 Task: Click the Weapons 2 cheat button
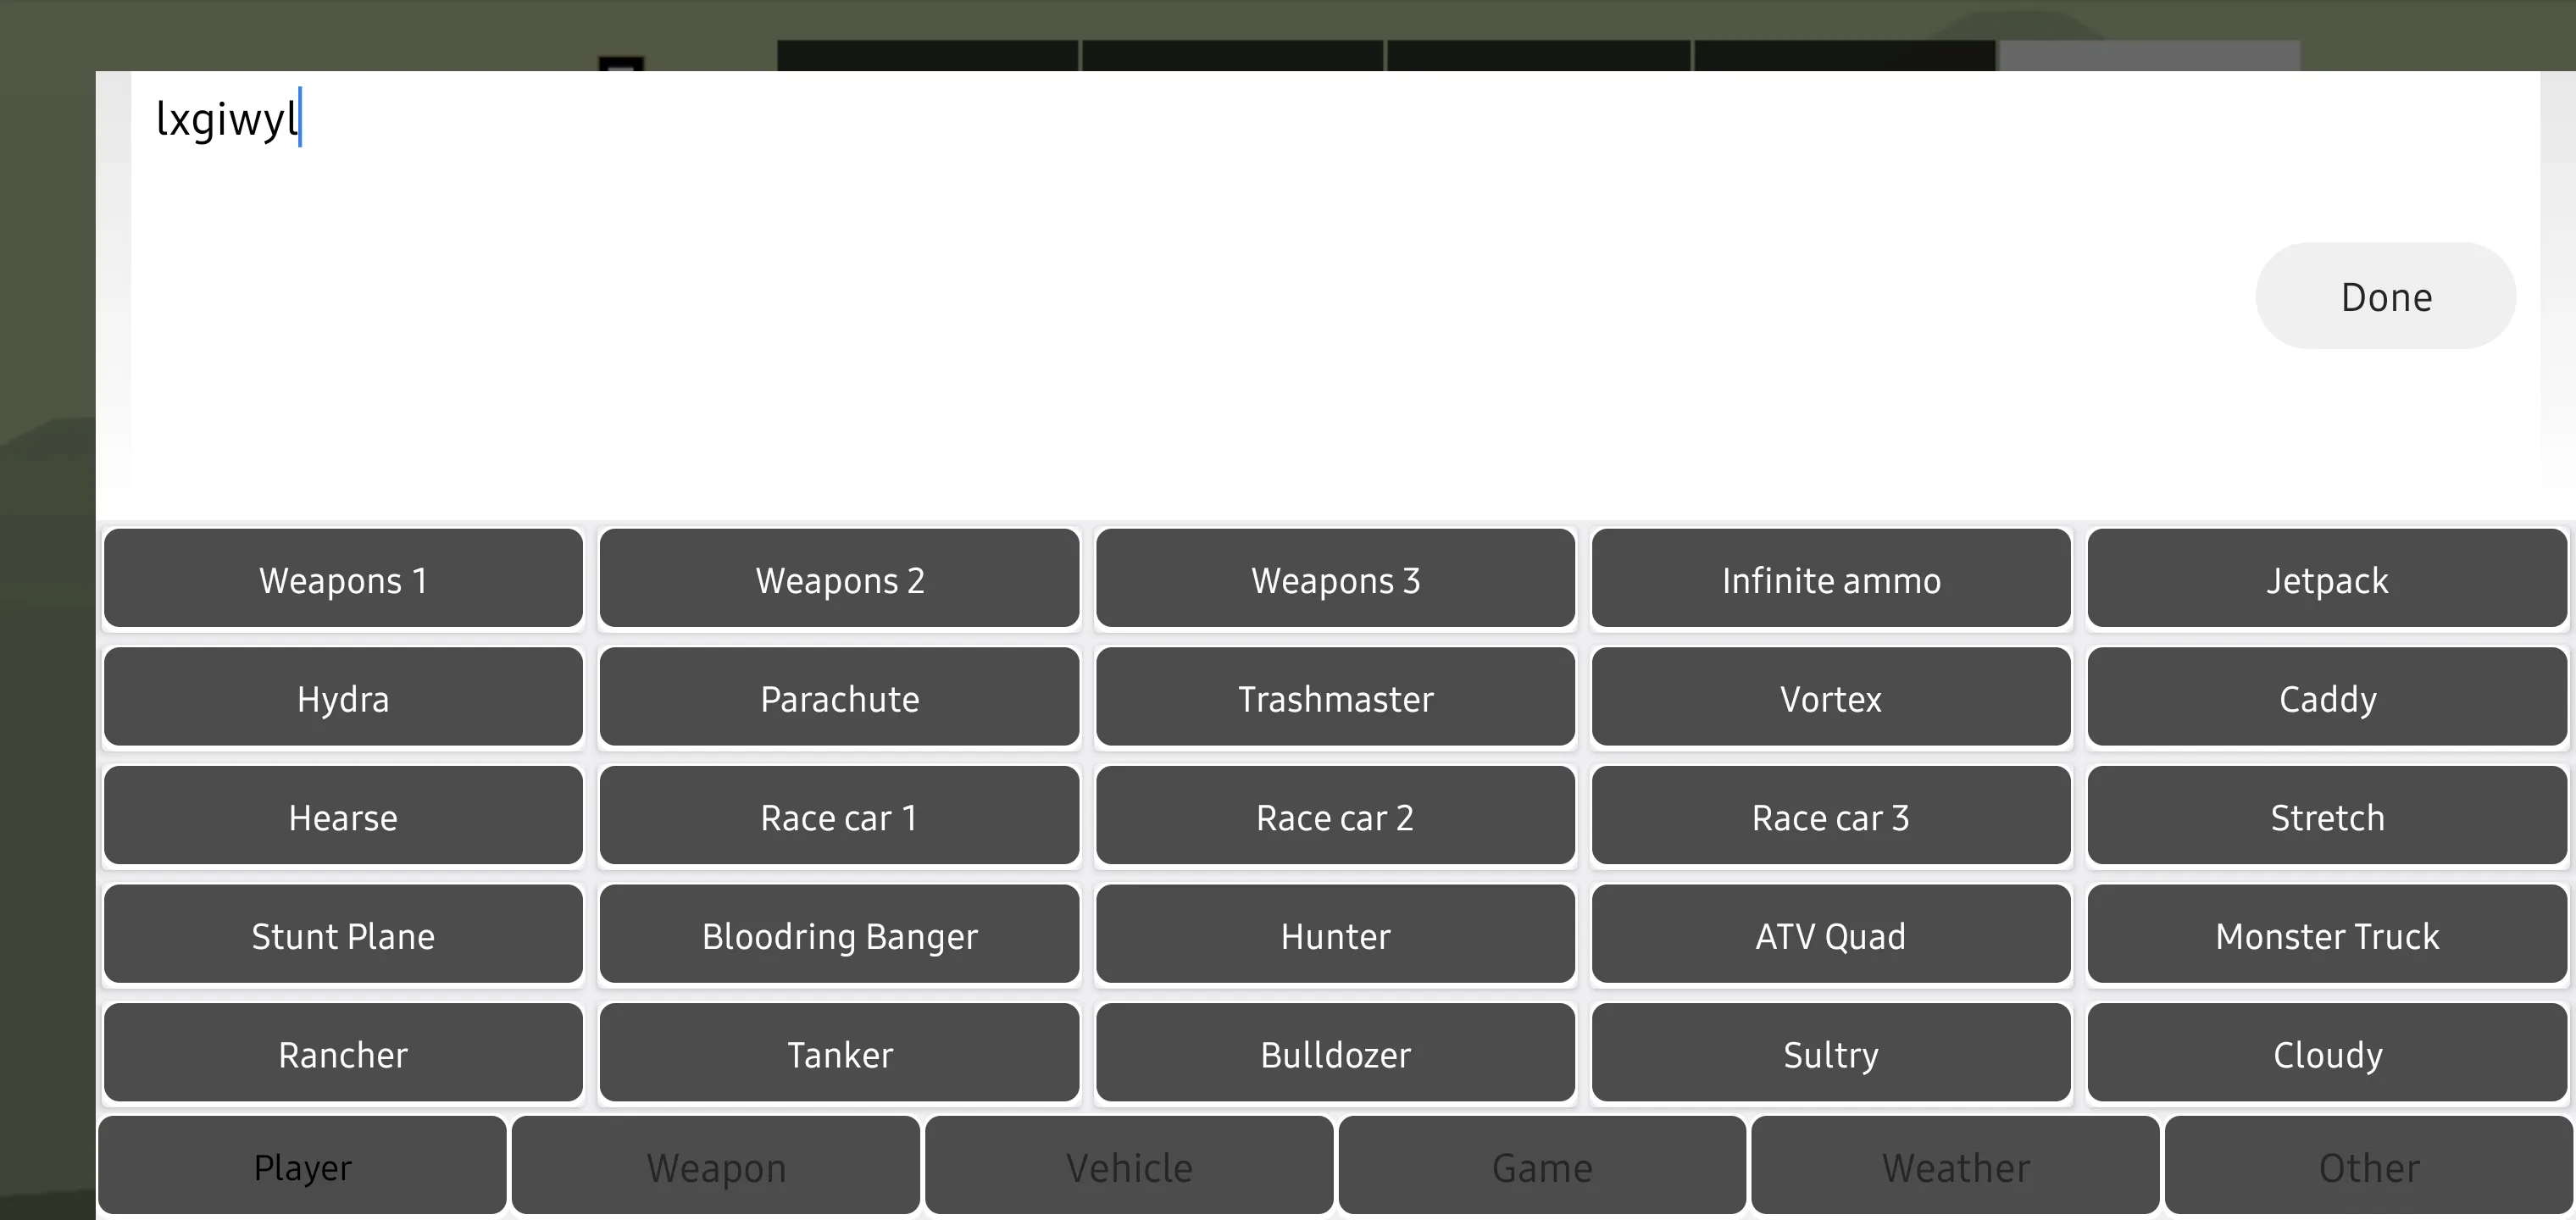[x=838, y=578]
